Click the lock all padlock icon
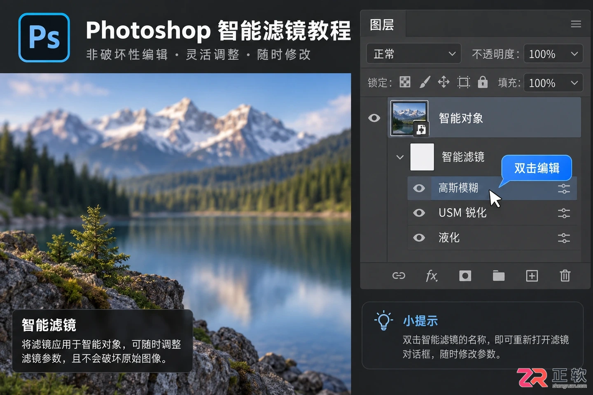This screenshot has width=593, height=395. (483, 82)
